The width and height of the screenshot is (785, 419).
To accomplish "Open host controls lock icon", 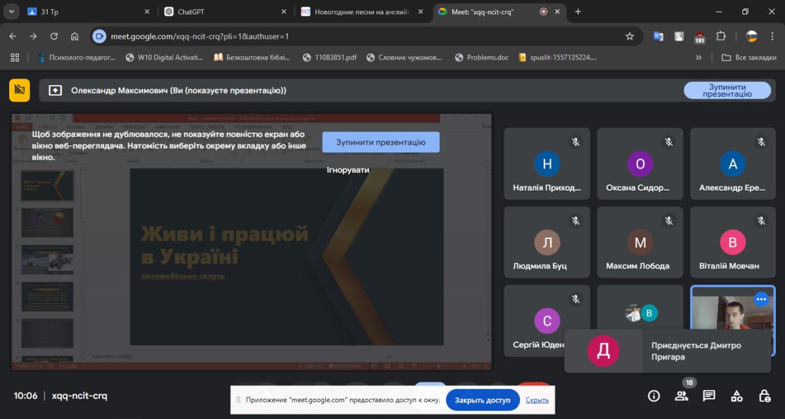I will 764,395.
